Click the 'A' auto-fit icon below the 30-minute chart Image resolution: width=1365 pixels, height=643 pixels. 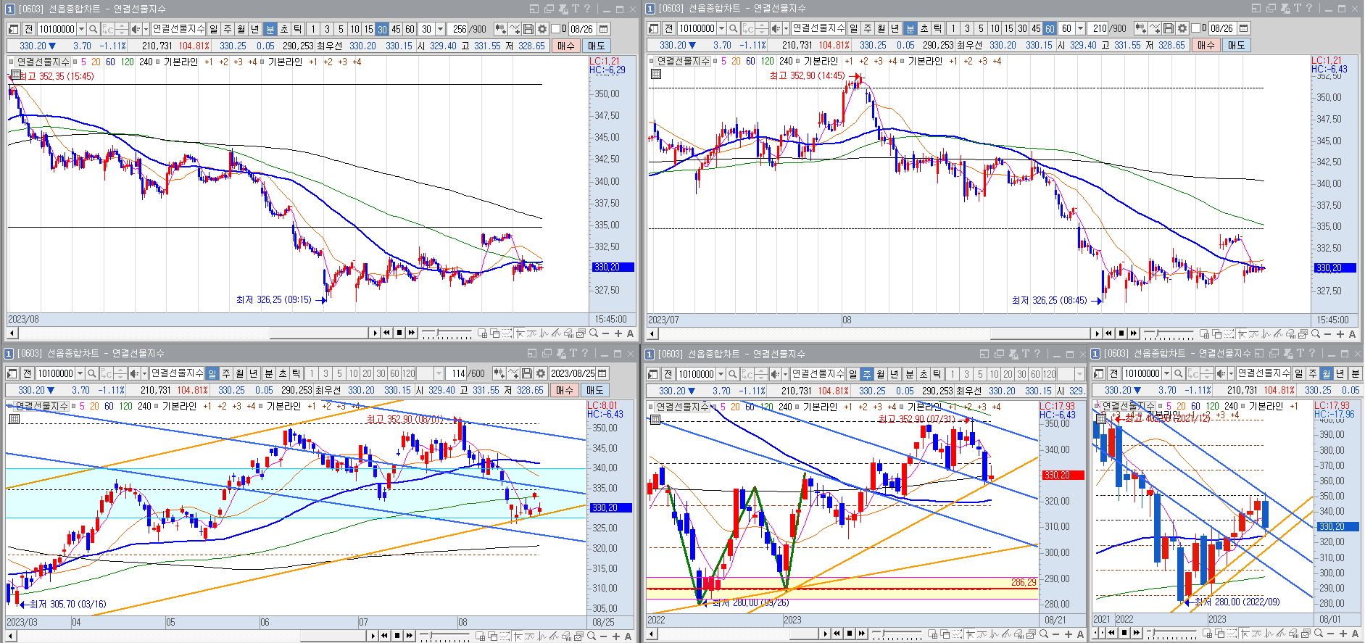coord(630,333)
